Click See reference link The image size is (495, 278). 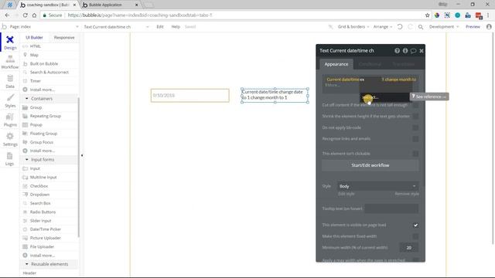tap(429, 97)
